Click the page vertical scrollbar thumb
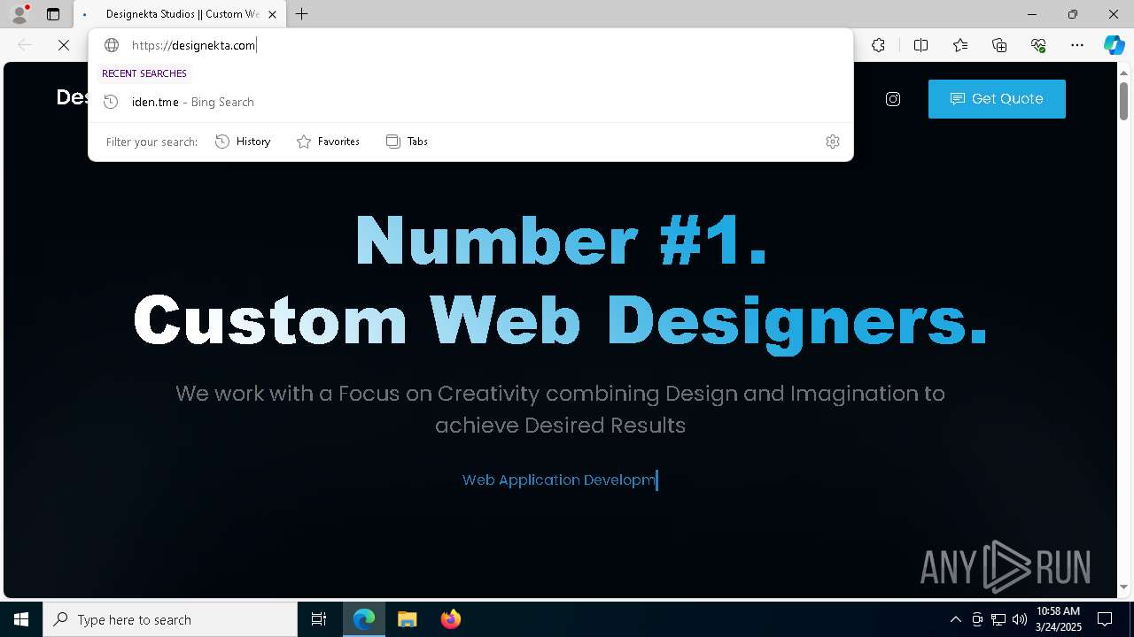The width and height of the screenshot is (1134, 637). [1123, 100]
